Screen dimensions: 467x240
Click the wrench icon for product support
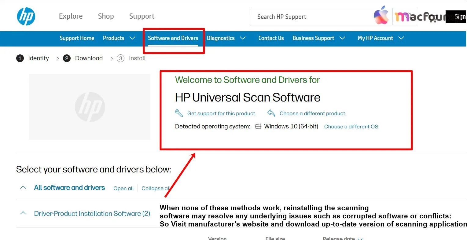(179, 113)
